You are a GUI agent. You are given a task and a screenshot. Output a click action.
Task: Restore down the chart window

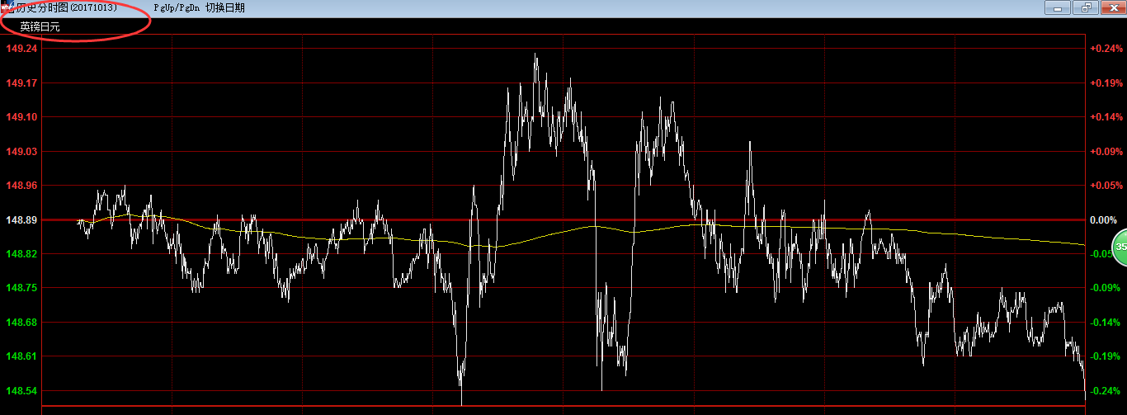1086,8
